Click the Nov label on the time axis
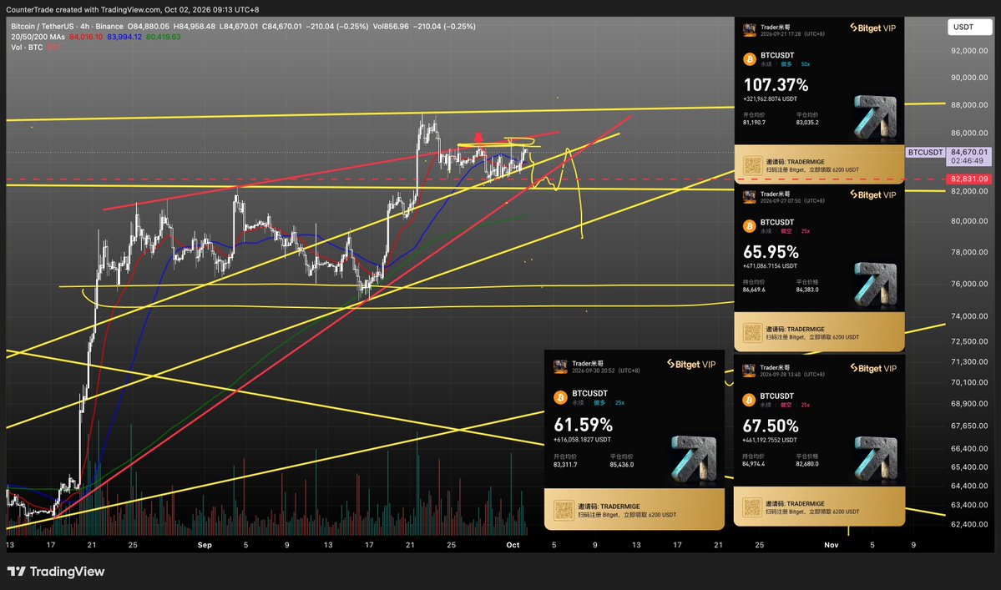 [832, 545]
